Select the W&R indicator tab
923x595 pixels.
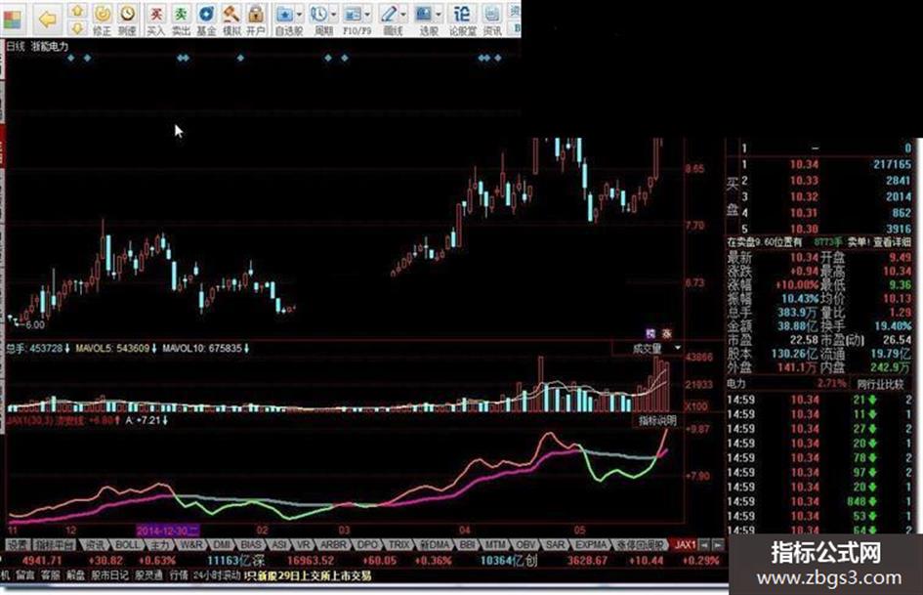click(x=191, y=545)
